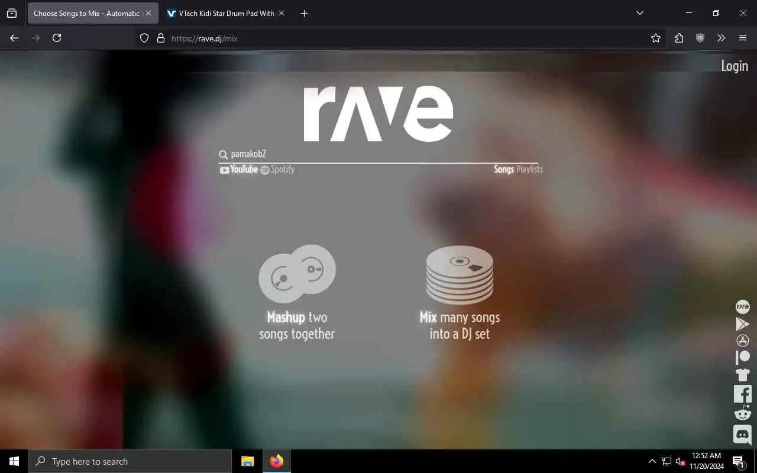This screenshot has width=757, height=473.
Task: Click the Firefox taskbar icon
Action: pos(277,461)
